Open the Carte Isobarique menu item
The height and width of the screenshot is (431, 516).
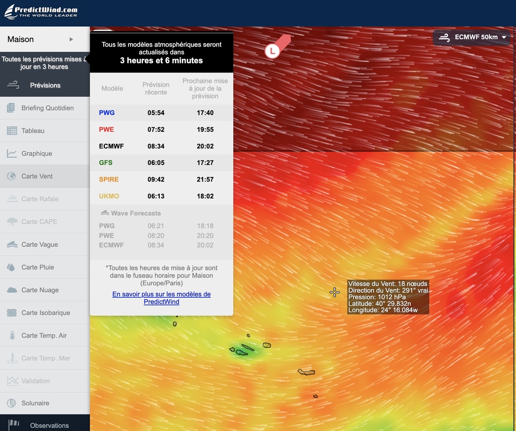(45, 313)
